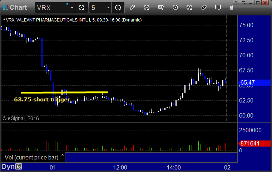Click the GET tools toolbar icon
Viewport: 272px width, 172px height.
coord(161,7)
